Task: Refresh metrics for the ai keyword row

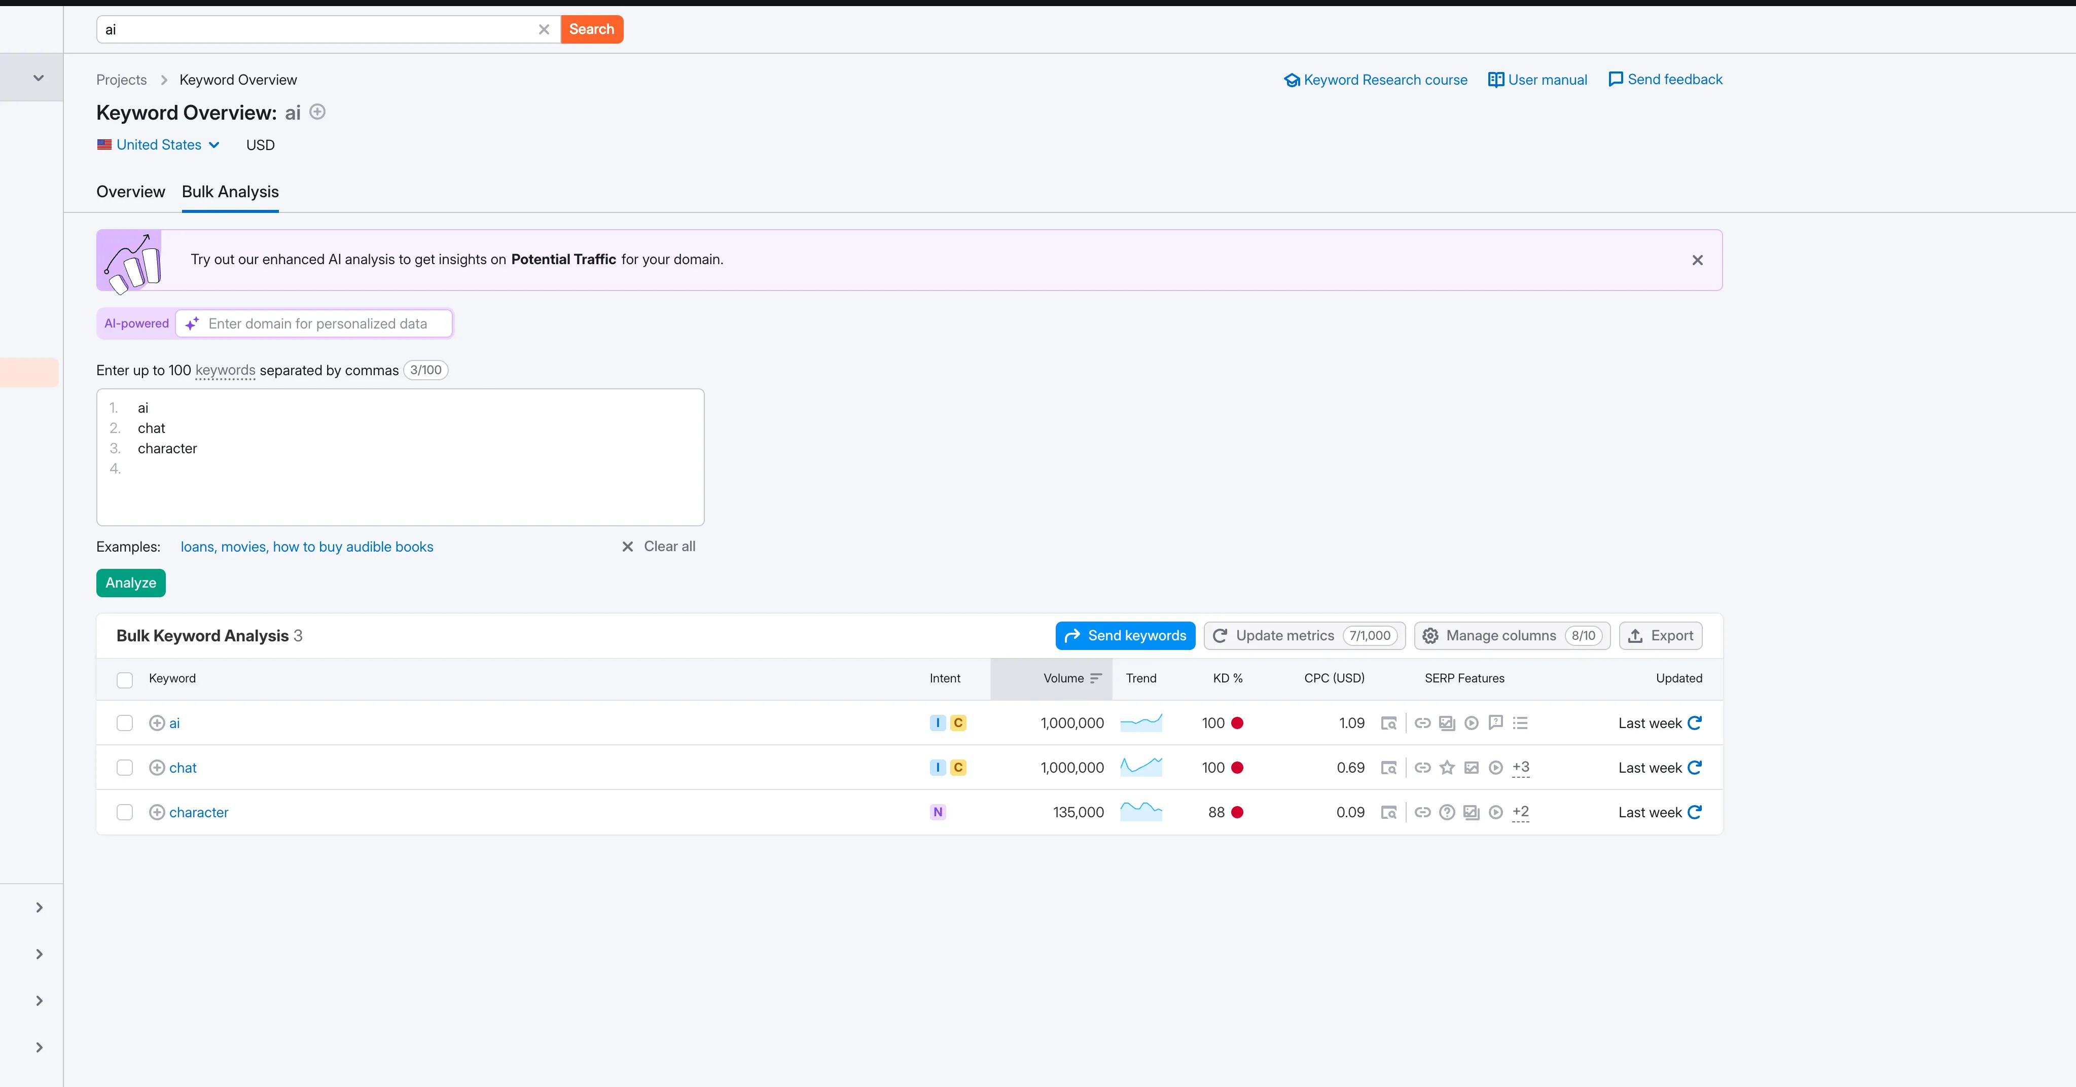Action: click(1694, 723)
